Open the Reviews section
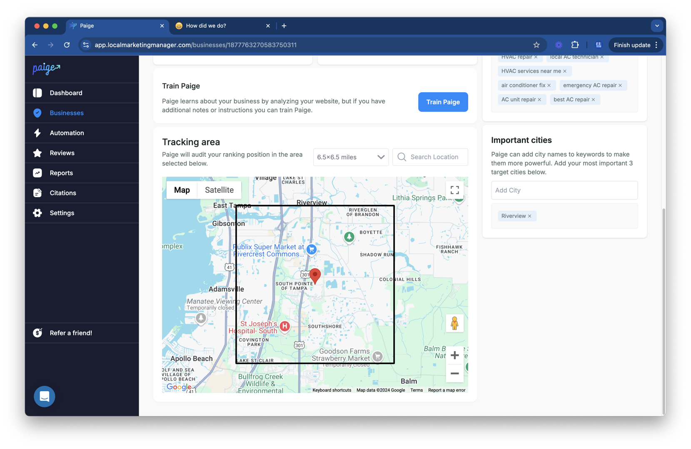Viewport: 691px width, 449px height. pos(62,153)
